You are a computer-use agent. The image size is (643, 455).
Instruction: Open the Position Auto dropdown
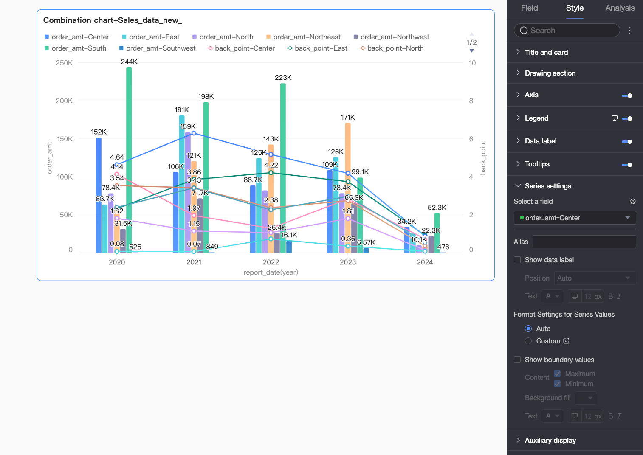pos(595,278)
